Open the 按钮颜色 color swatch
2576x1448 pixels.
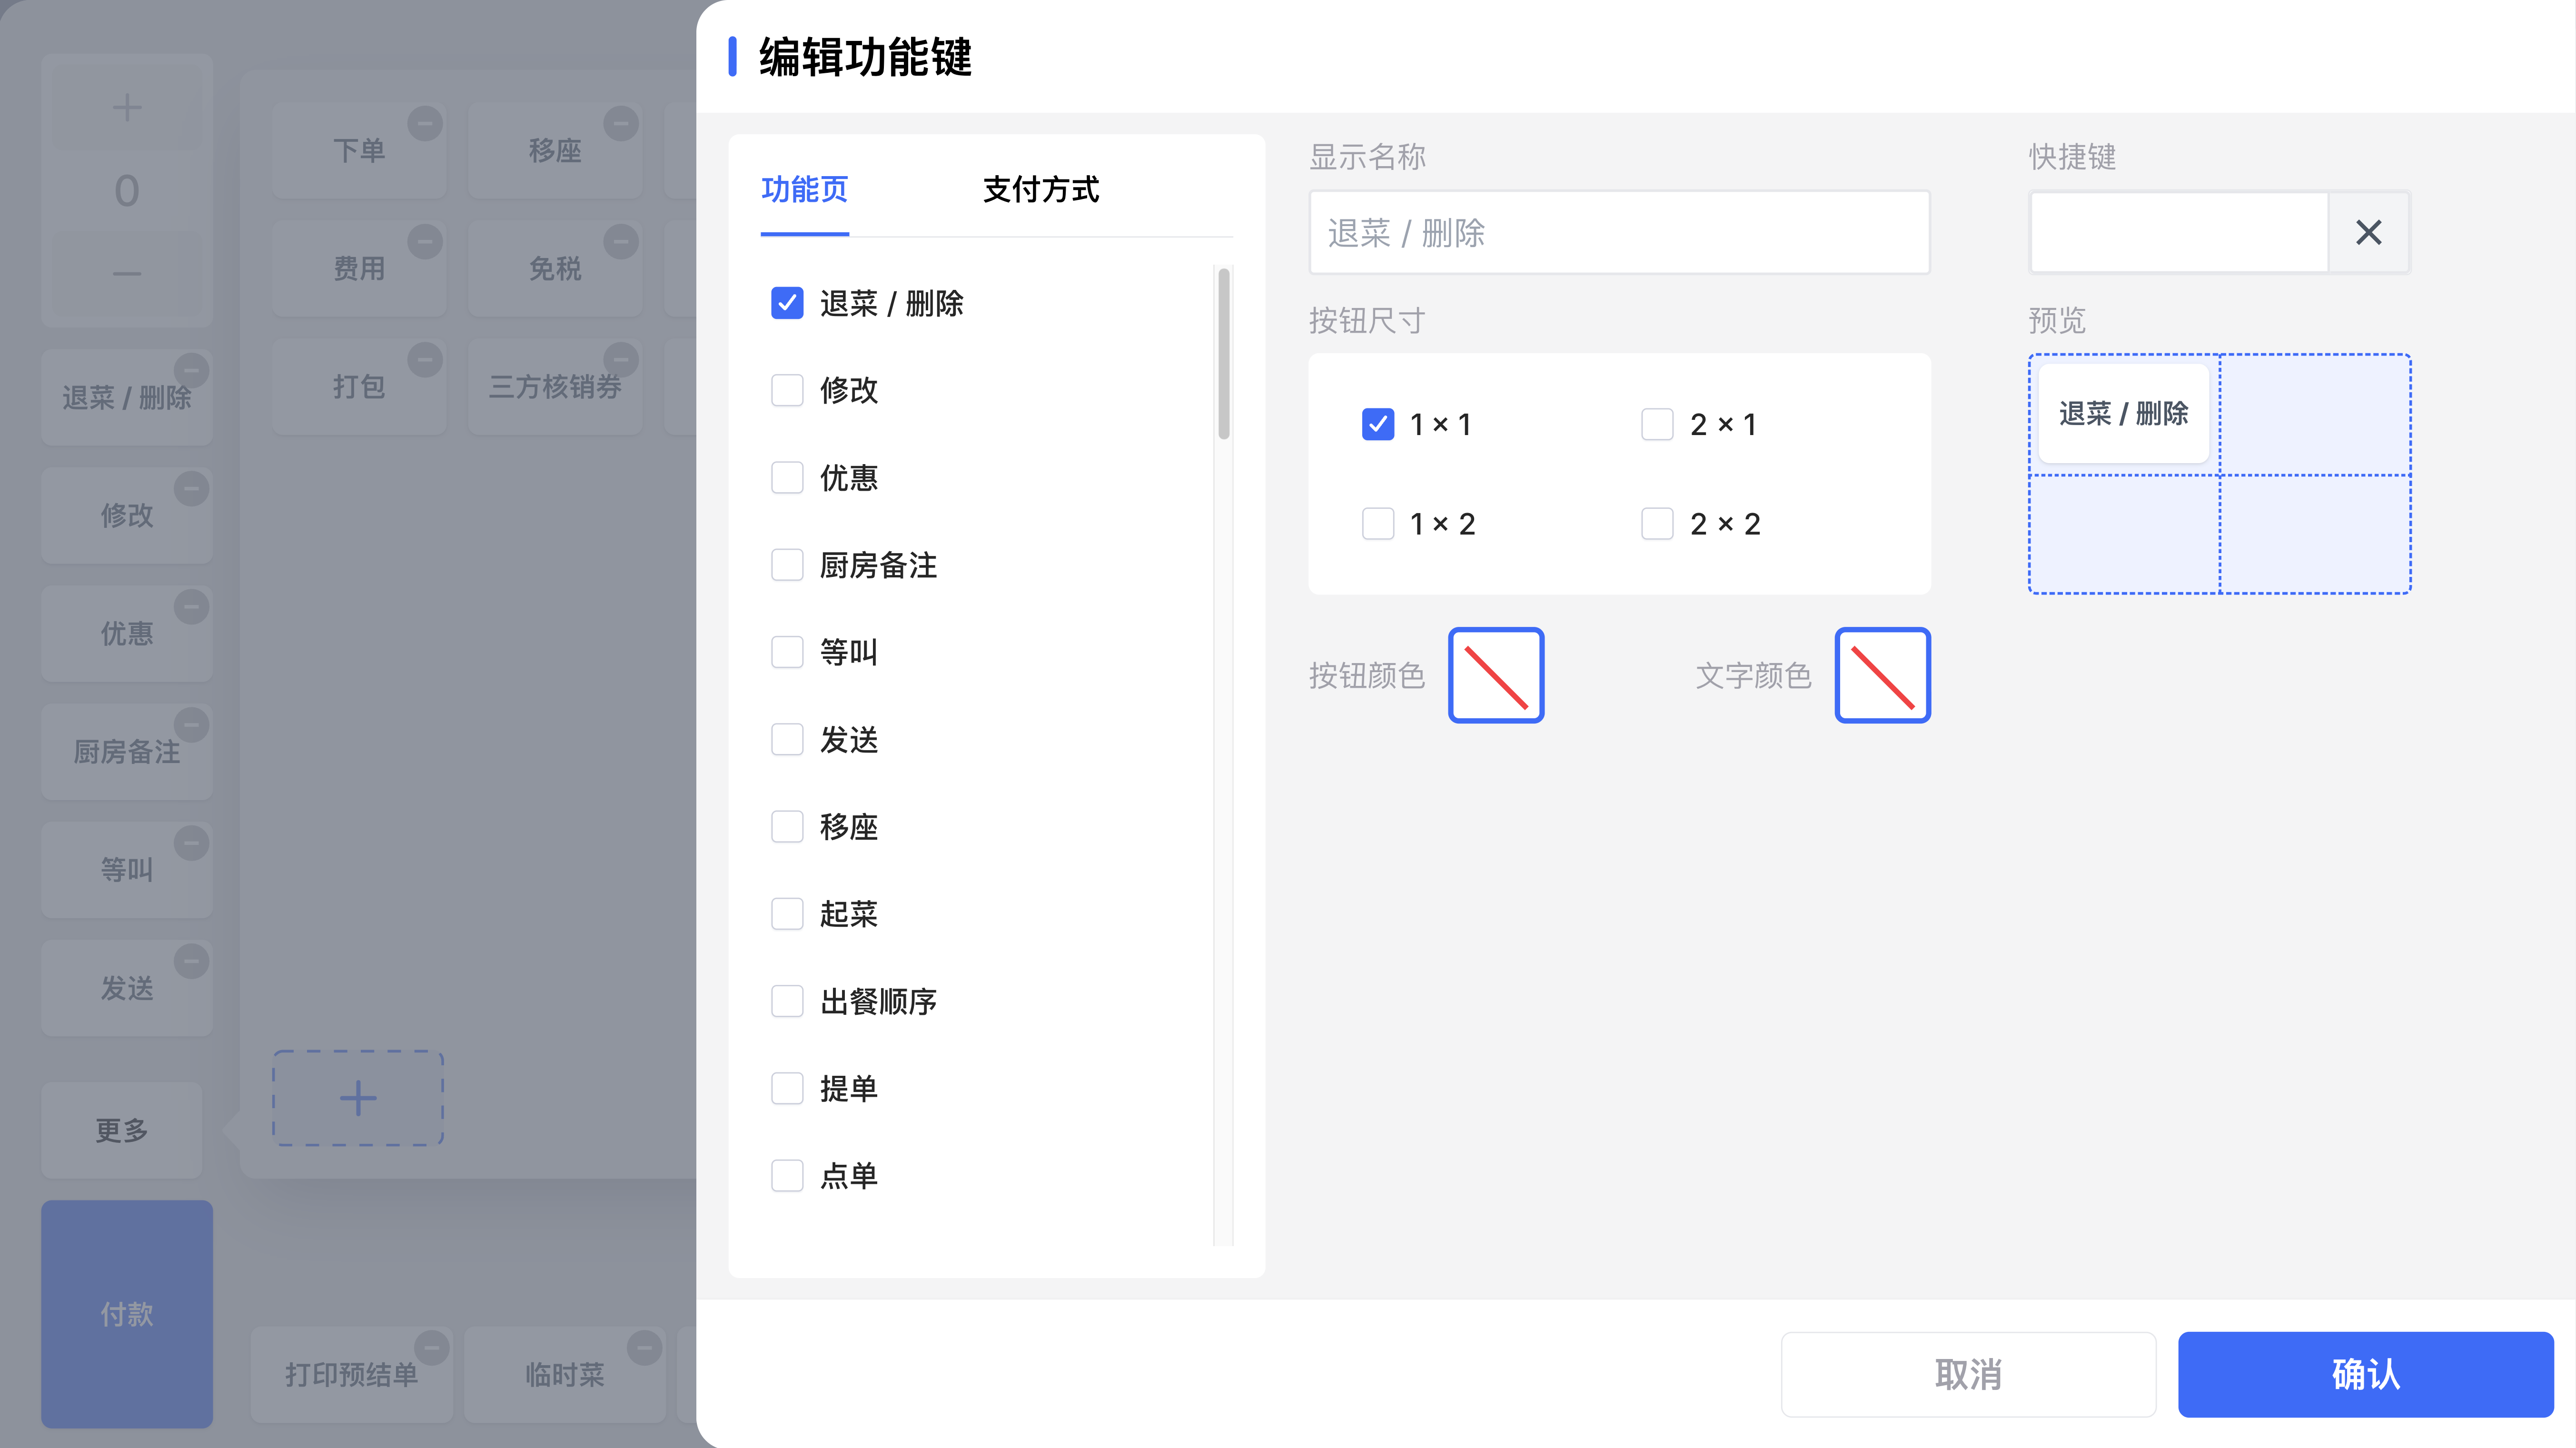tap(1495, 676)
